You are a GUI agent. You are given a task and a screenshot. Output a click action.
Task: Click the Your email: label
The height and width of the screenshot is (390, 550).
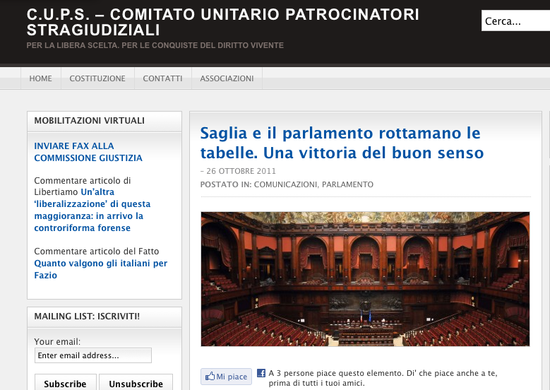click(57, 341)
